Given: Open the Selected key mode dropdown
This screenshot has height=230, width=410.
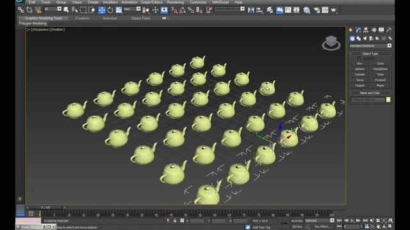Looking at the screenshot, I should click(320, 220).
